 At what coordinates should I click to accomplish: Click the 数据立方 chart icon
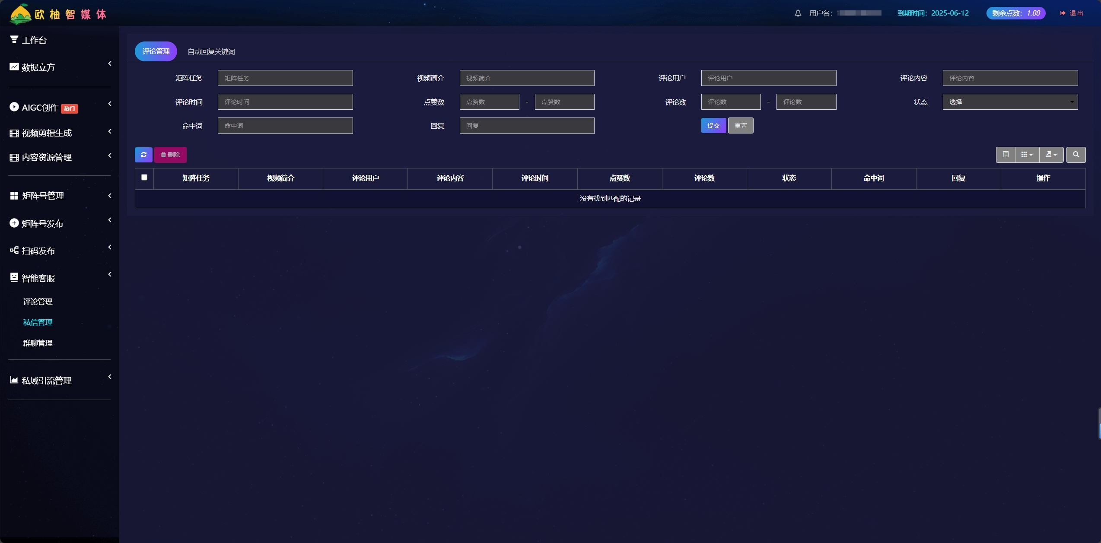14,67
